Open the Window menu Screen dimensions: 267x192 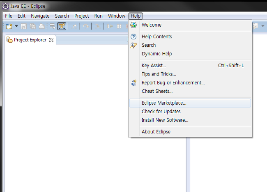pos(117,16)
